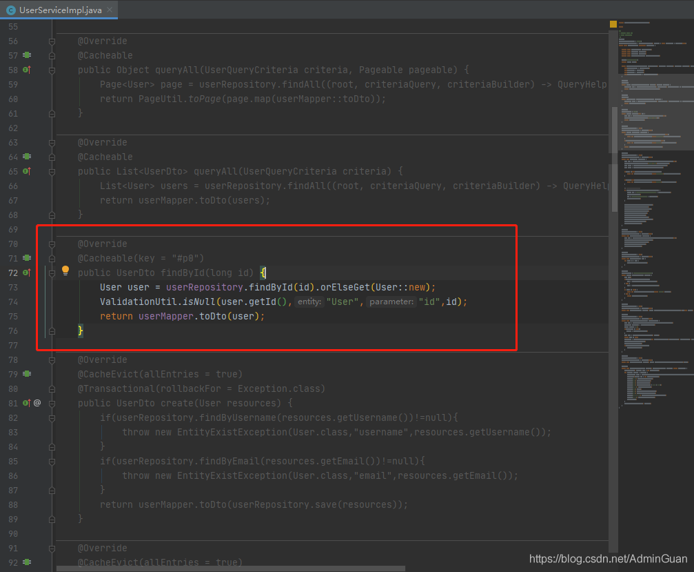This screenshot has height=572, width=694.
Task: Click the cache gutter icon on line 57
Action: (27, 55)
